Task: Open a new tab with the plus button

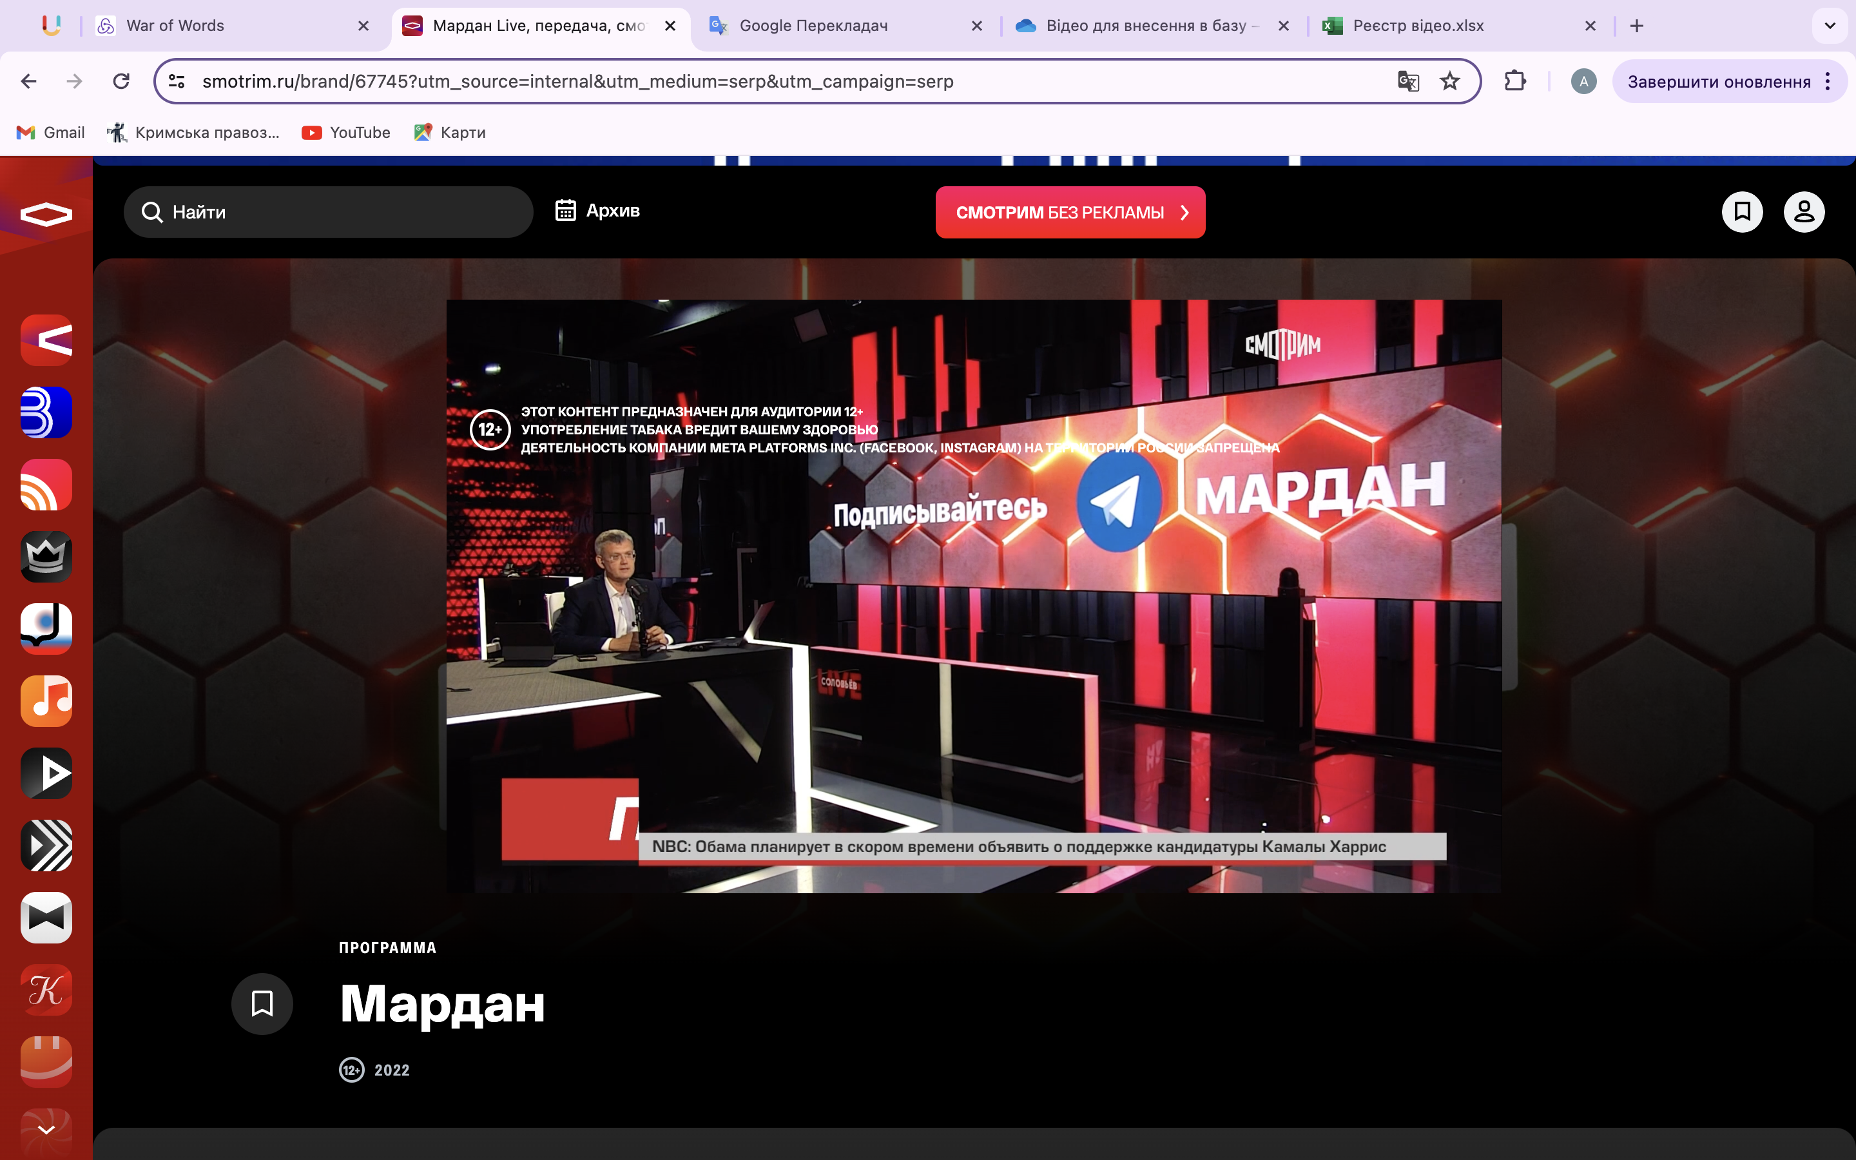Action: (1637, 26)
